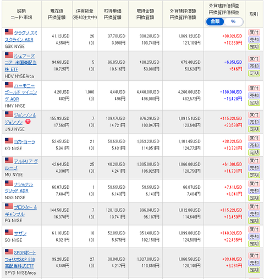Select the +148.32USD gain value for SO
This screenshot has width=264, height=279.
click(231, 233)
